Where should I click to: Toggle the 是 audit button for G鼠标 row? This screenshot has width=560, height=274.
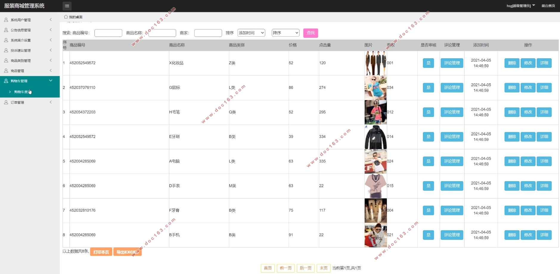click(x=428, y=87)
